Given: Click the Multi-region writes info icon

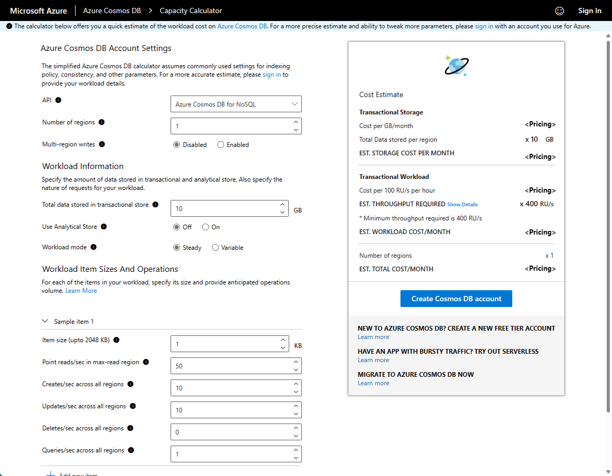Looking at the screenshot, I should coord(102,144).
